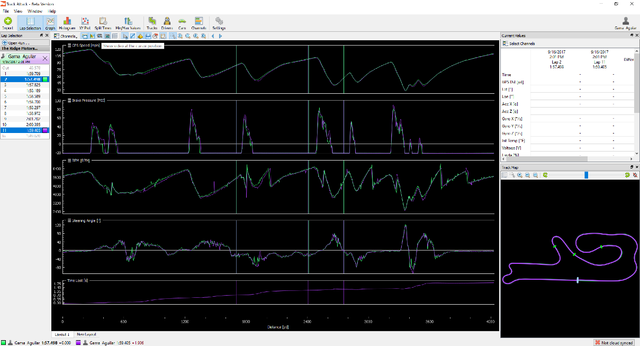
Task: Click the zoom out icon on Track Map
Action: coord(527,174)
